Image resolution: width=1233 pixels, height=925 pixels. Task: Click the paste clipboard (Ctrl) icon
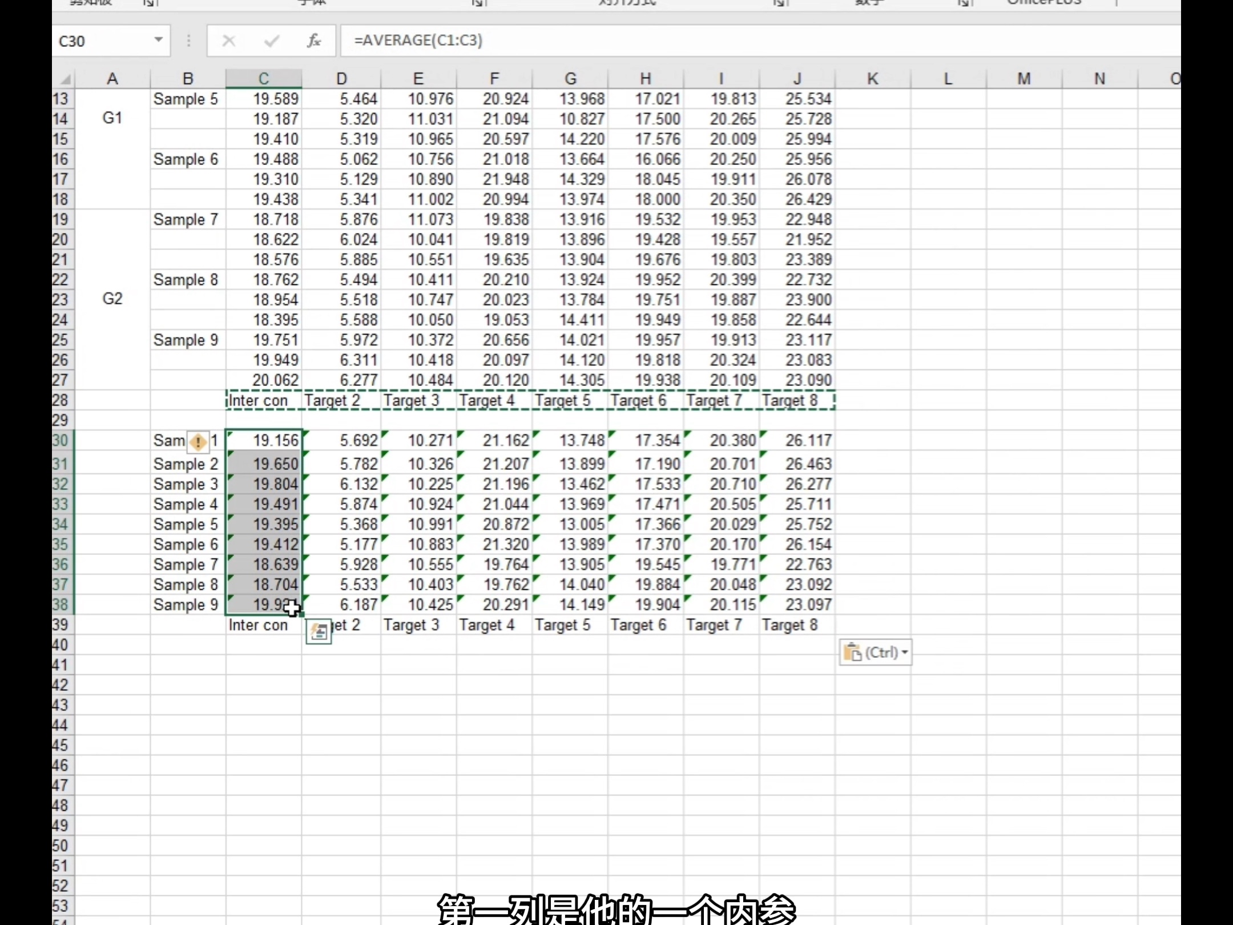coord(852,652)
